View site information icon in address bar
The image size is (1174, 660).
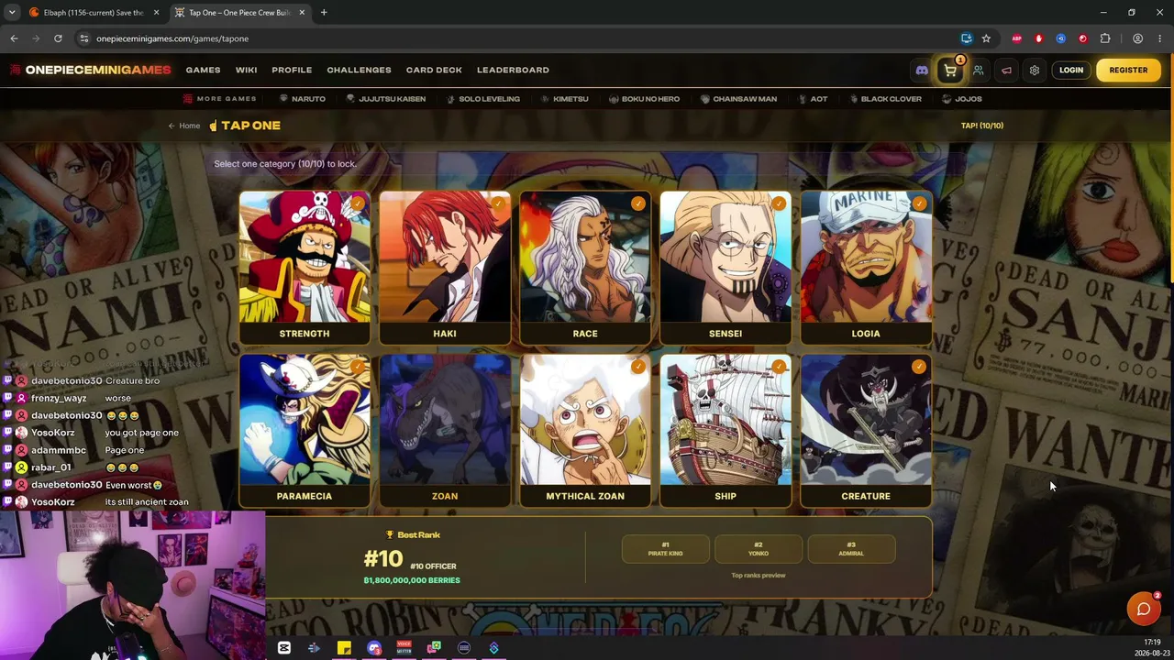[83, 38]
